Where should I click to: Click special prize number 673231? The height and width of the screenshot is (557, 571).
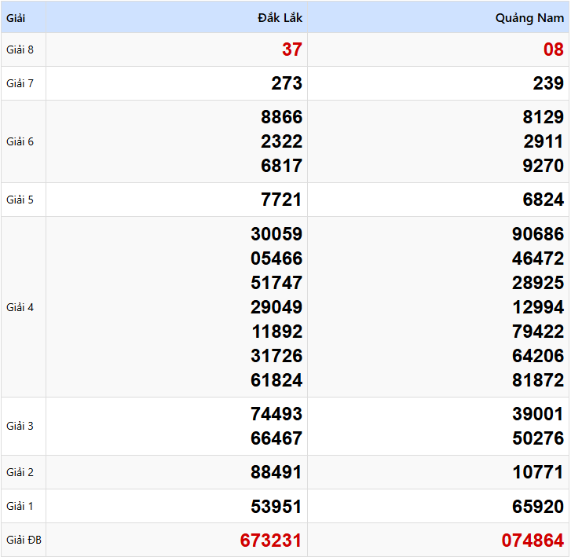point(271,541)
